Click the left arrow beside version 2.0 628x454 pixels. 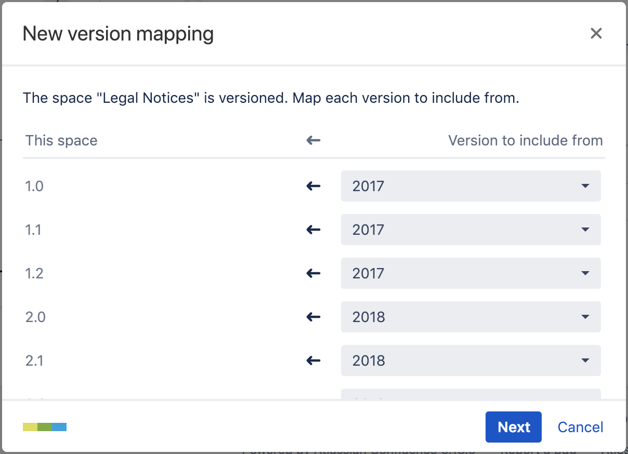(313, 317)
